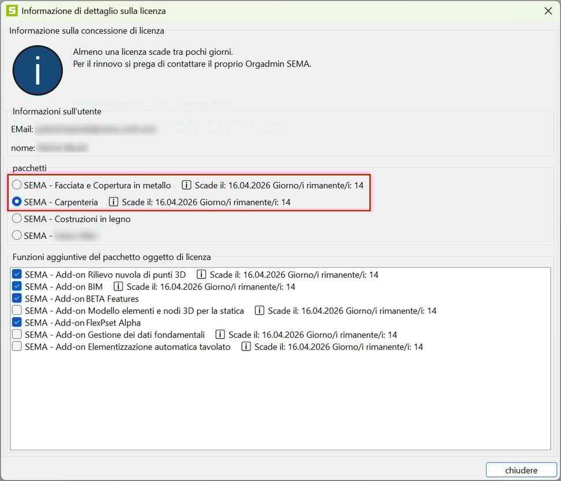Click the green SEMA logo in title bar
This screenshot has height=481, width=561.
11,10
